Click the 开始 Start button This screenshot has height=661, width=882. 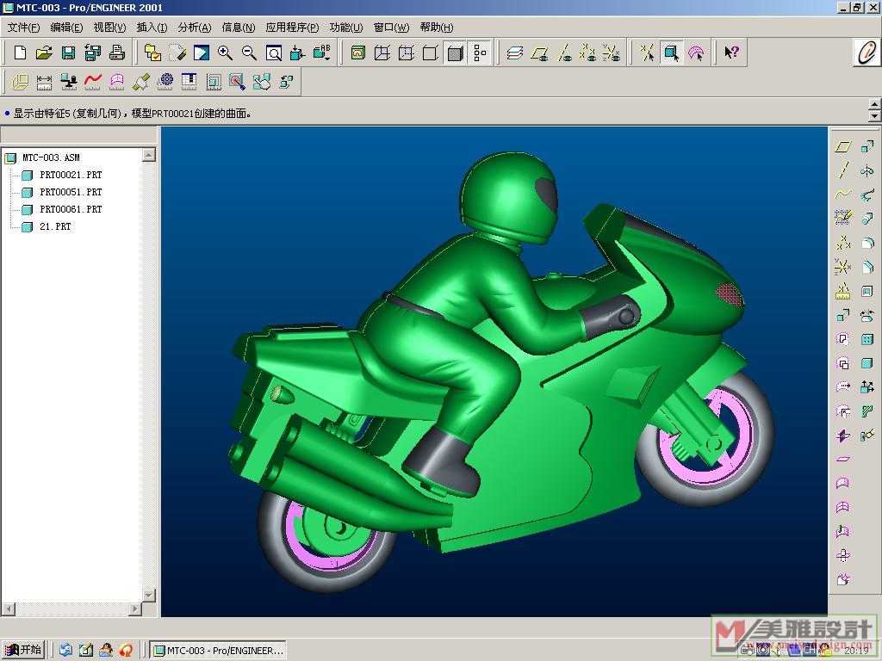[22, 650]
